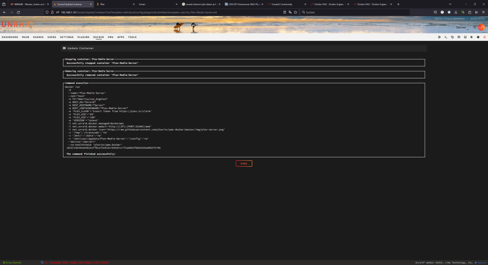The height and width of the screenshot is (265, 488).
Task: Click the Suchen search field
Action: (x=355, y=13)
